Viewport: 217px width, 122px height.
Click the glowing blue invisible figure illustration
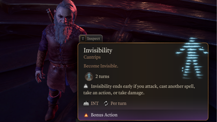pyautogui.click(x=192, y=58)
